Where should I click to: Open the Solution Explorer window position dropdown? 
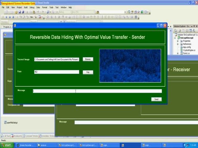(x=192, y=26)
